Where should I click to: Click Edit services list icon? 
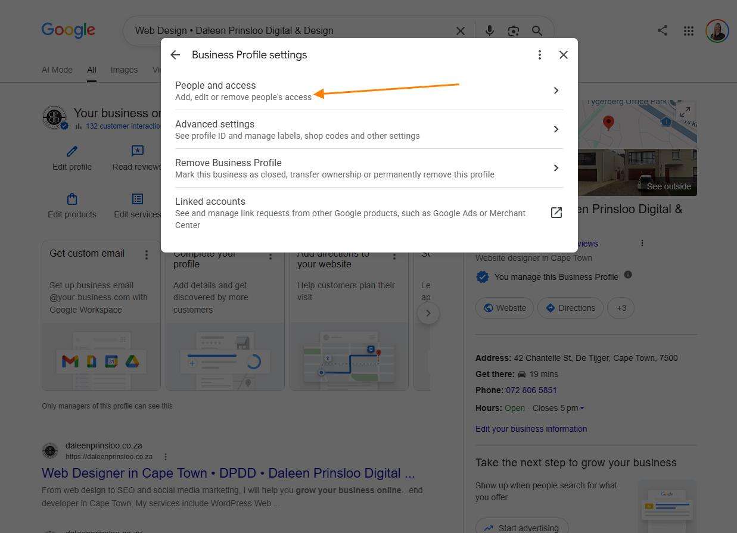point(138,199)
